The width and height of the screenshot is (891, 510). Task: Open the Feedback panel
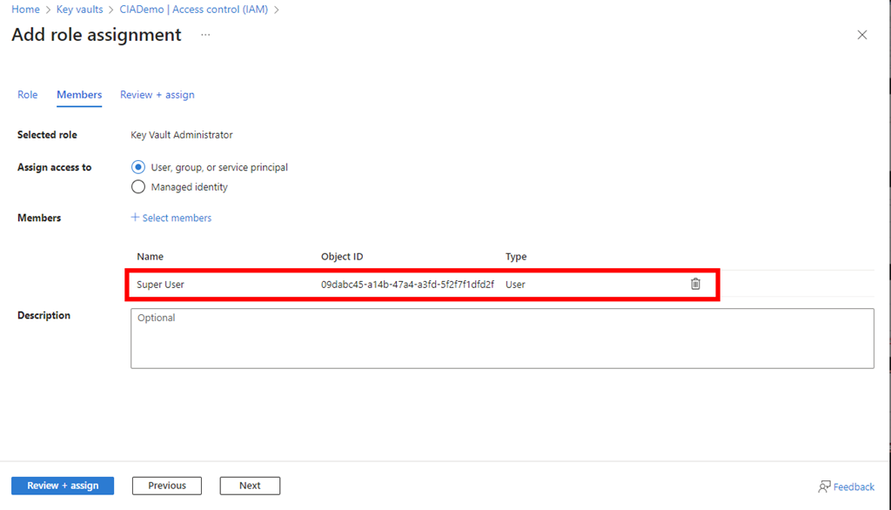tap(846, 487)
